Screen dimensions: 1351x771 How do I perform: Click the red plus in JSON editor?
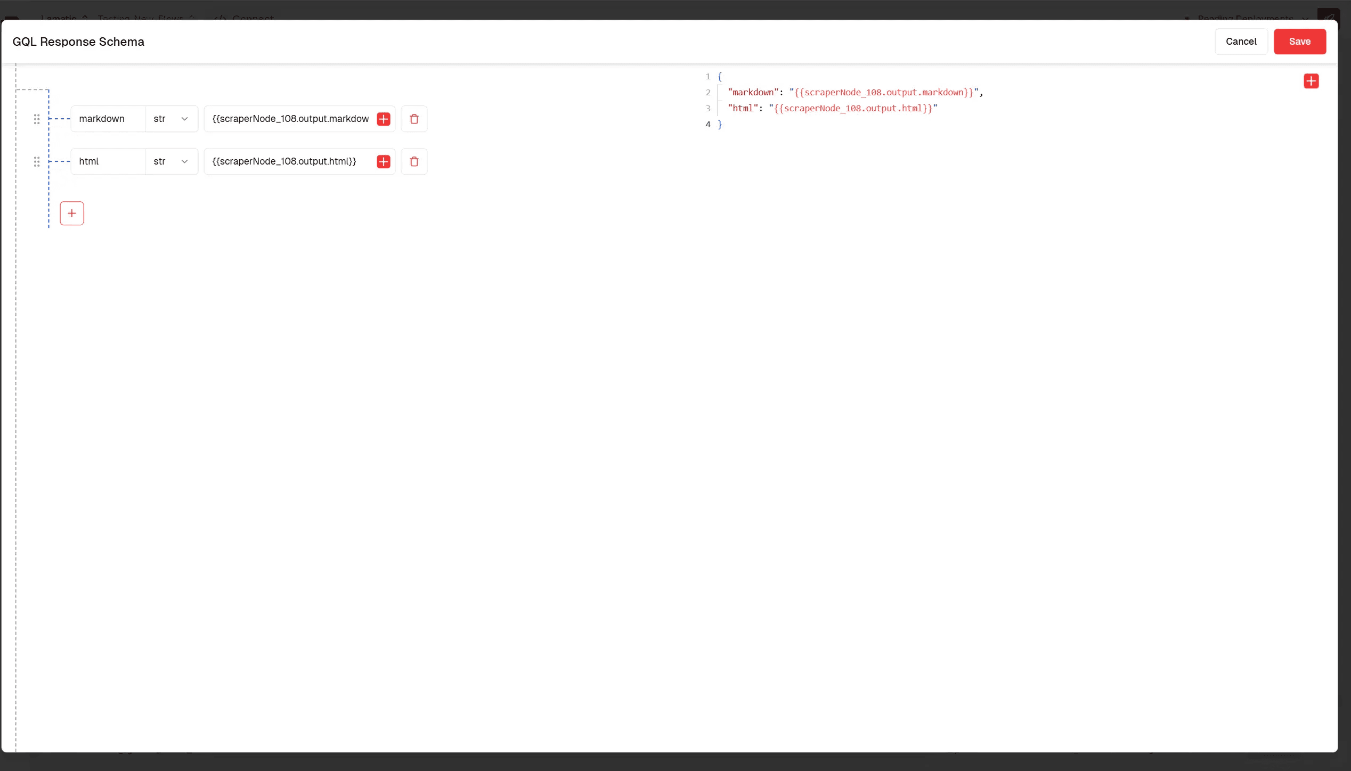pos(1311,81)
